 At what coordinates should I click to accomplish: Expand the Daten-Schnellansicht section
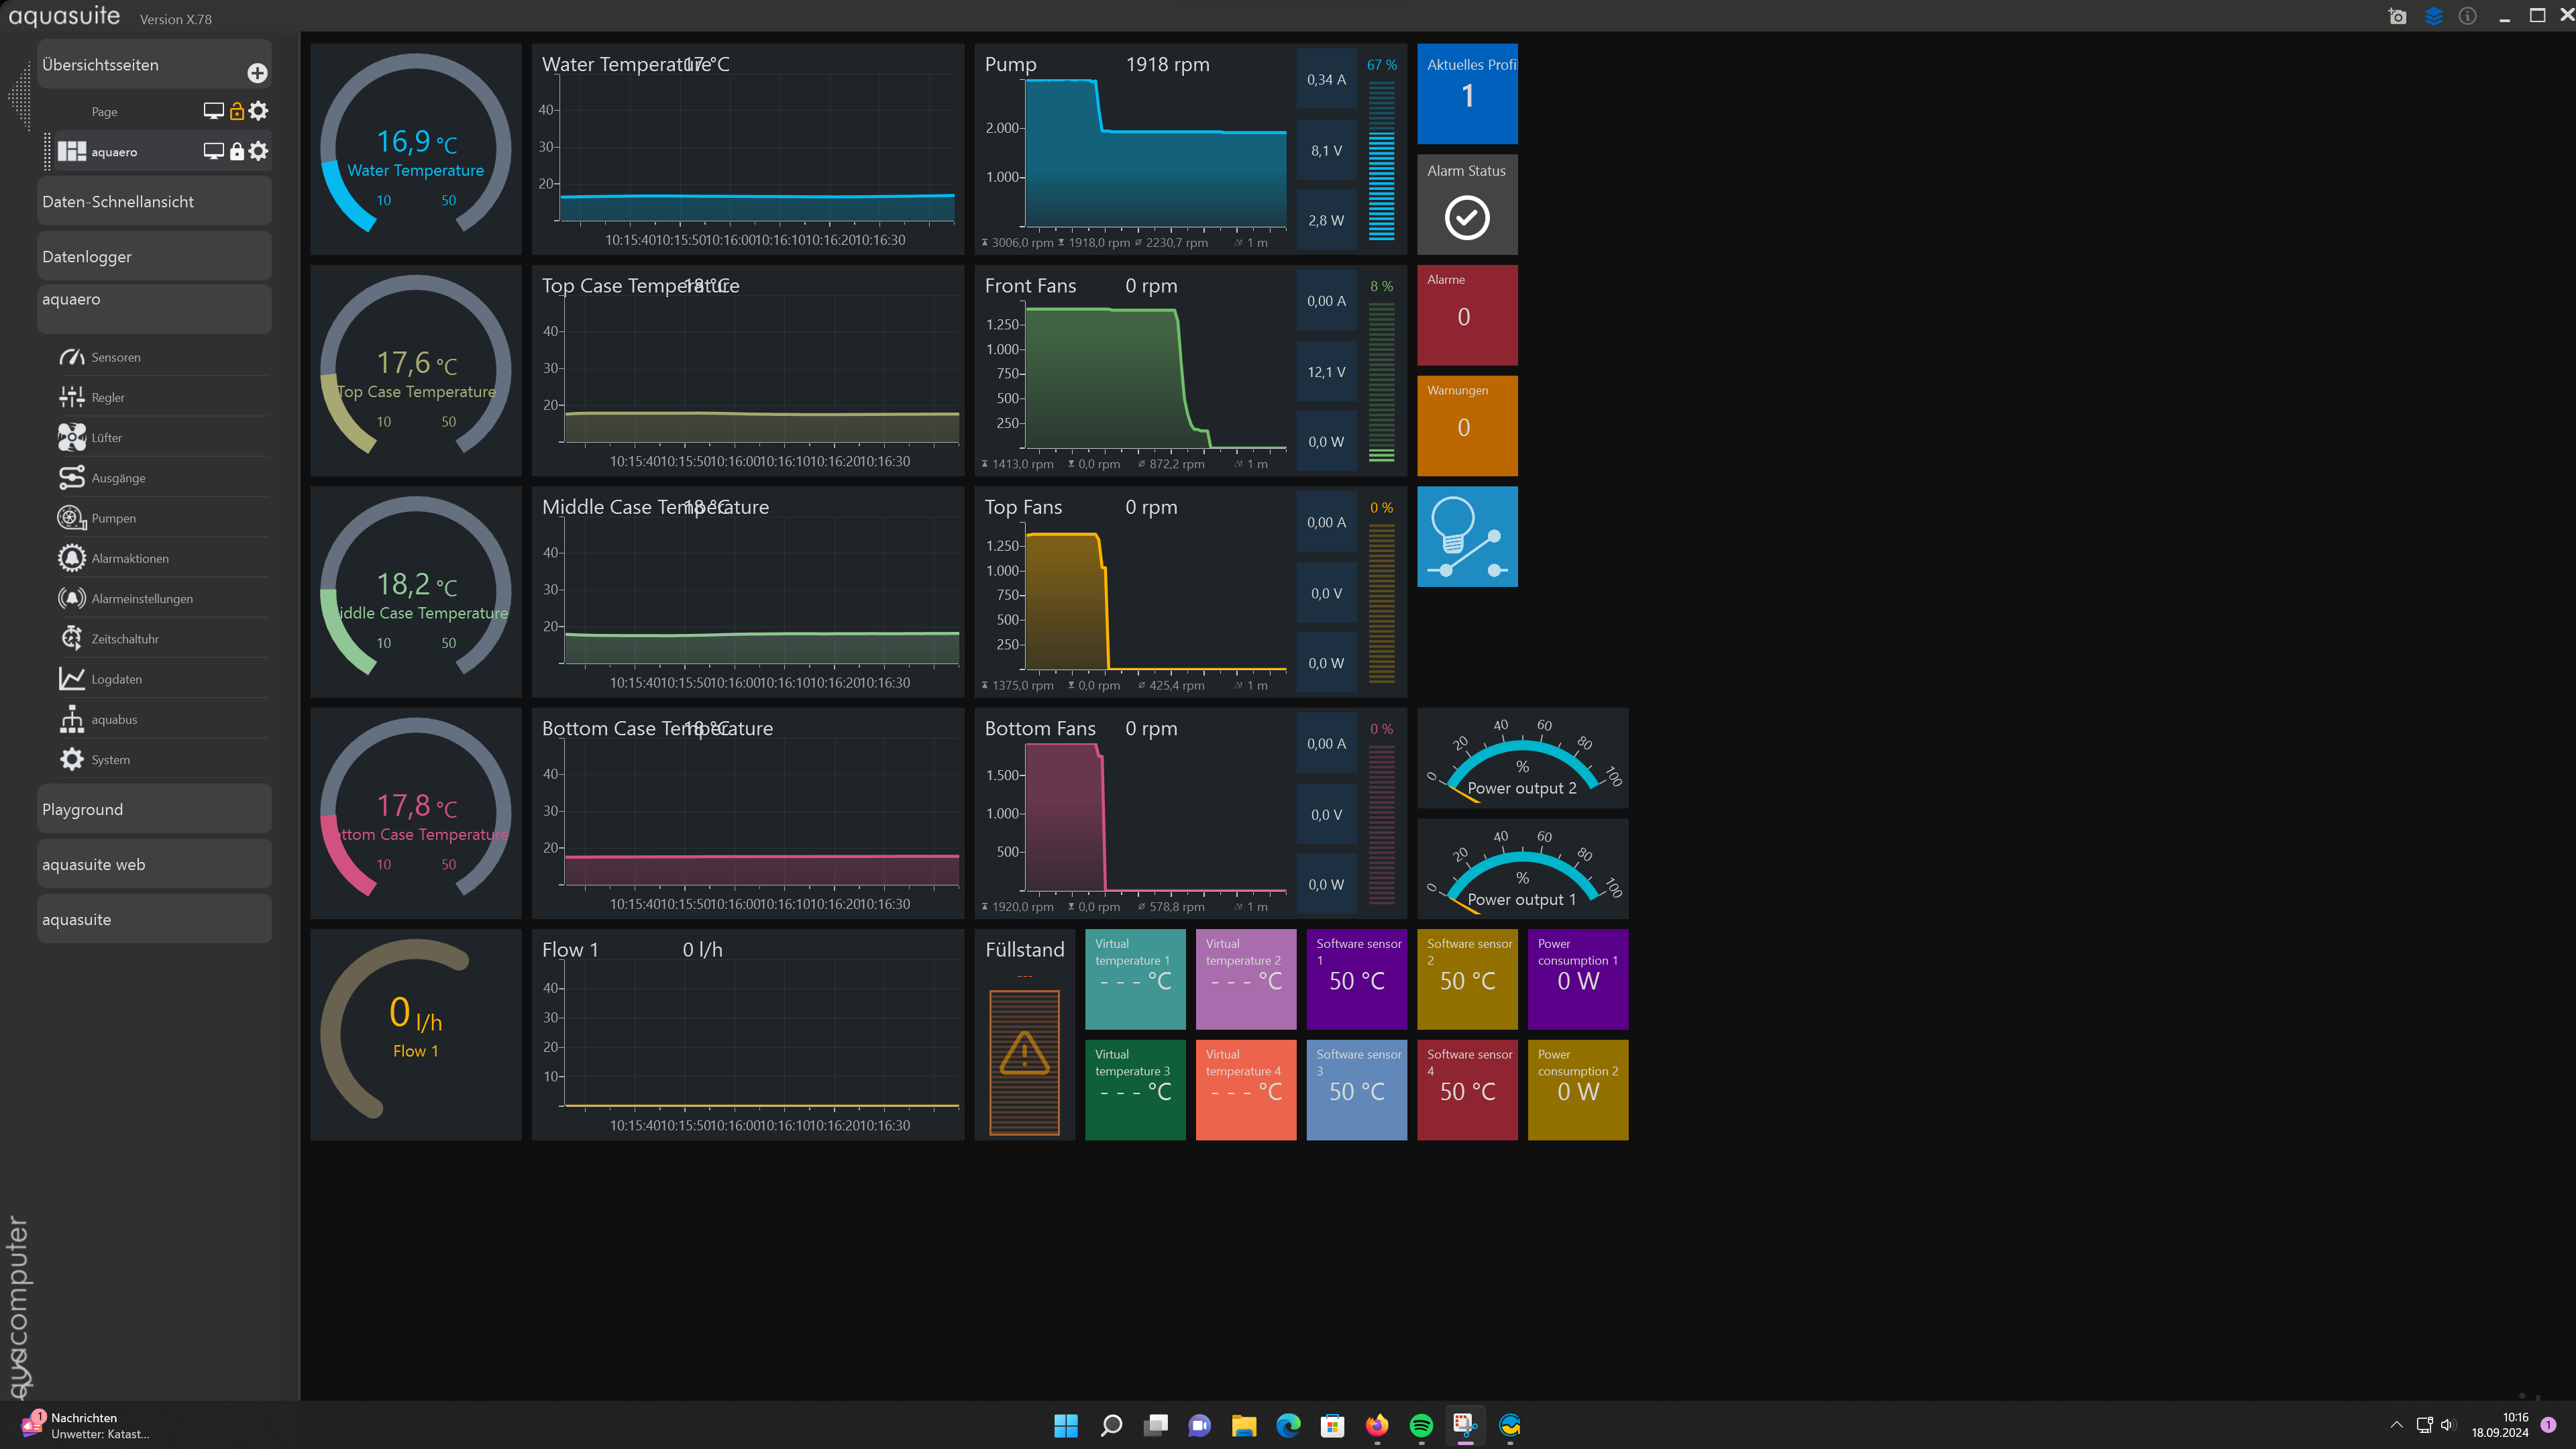pos(154,202)
